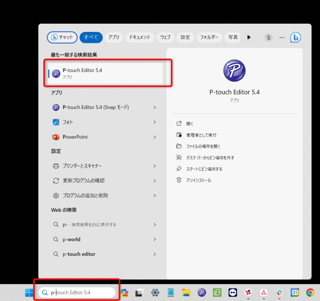Screen dimensions: 320x301
Task: Open プログラムの追加と削除 settings result
Action: [x=105, y=195]
